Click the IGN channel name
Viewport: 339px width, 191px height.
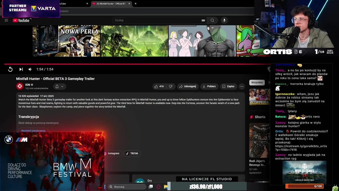[x=28, y=85]
